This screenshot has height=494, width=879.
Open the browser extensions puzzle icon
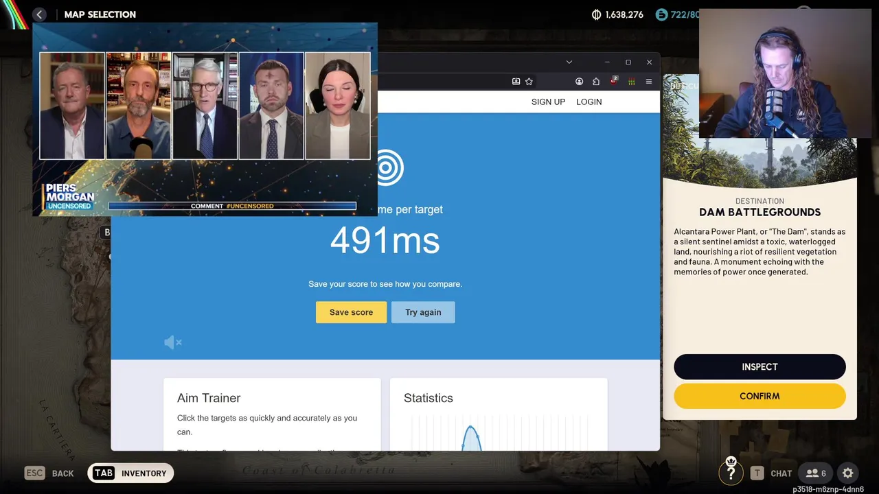point(595,81)
